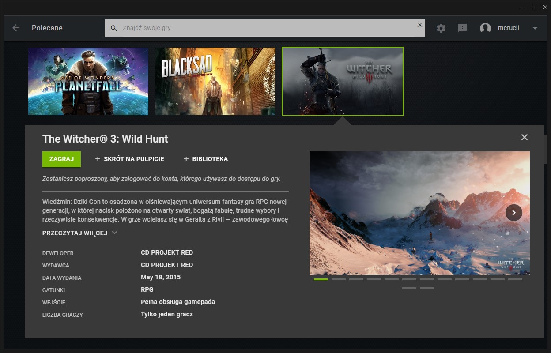551x353 pixels.
Task: Start the game with ZAGRAJ
Action: [x=61, y=159]
